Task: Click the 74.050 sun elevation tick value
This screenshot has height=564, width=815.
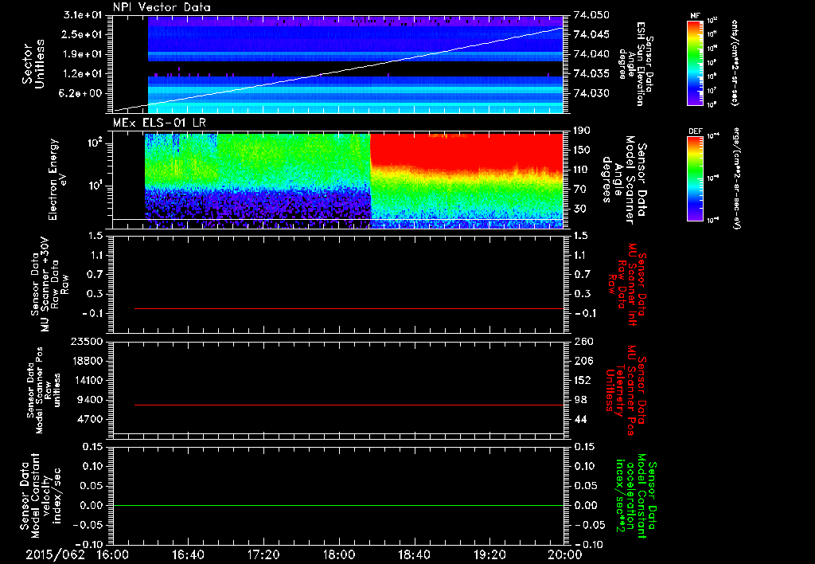Action: tap(591, 15)
